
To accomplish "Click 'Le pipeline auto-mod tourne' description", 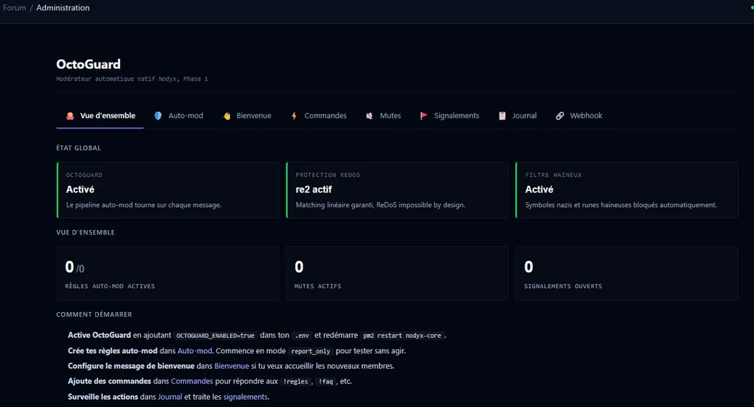I will click(144, 205).
